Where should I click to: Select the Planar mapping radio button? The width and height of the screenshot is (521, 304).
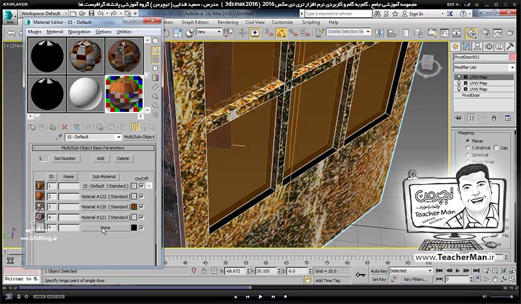(x=468, y=141)
